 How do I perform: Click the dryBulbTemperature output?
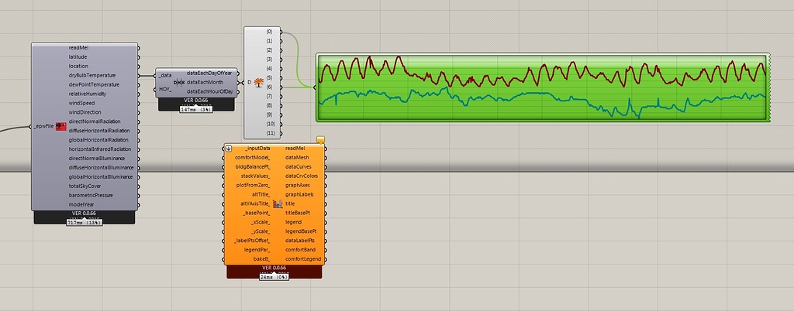[x=92, y=75]
